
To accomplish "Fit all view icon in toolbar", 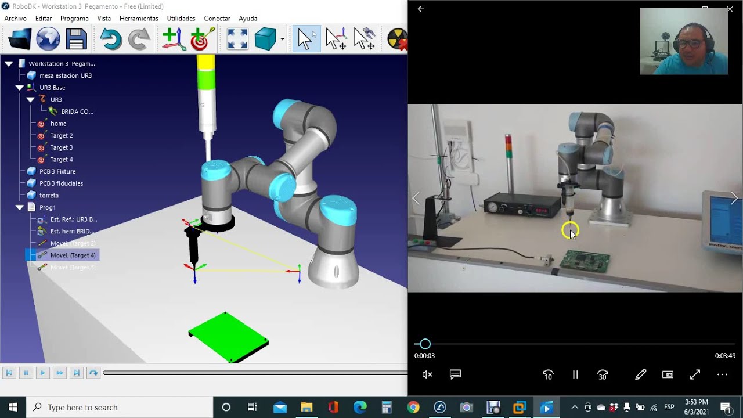I will [x=237, y=39].
